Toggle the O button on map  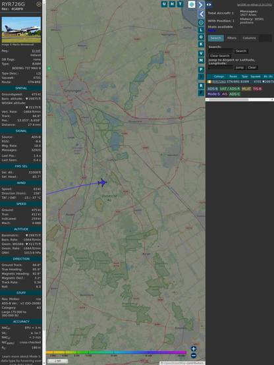201,38
